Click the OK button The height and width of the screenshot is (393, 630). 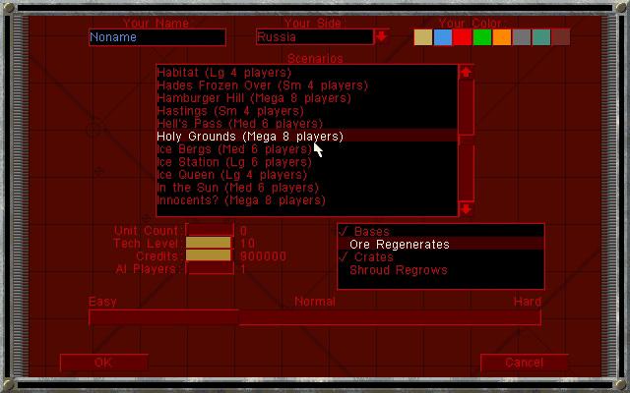pyautogui.click(x=104, y=363)
